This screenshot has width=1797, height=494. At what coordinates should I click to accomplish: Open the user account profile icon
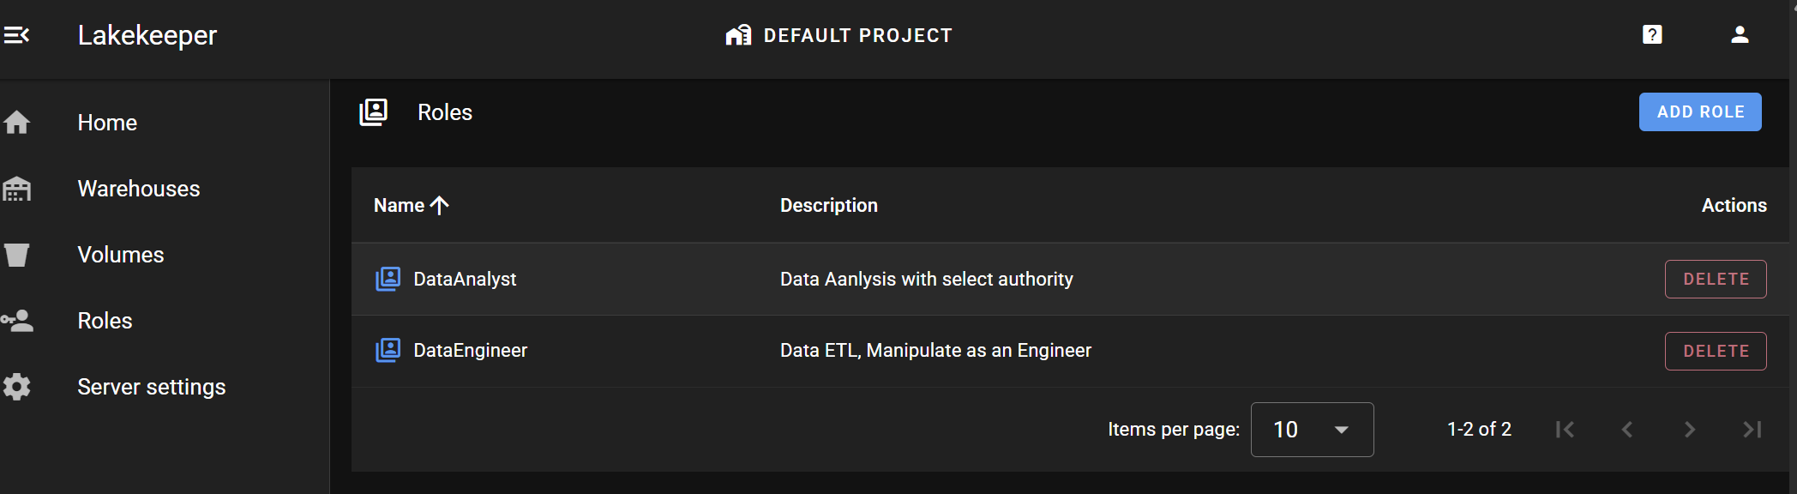(x=1740, y=35)
